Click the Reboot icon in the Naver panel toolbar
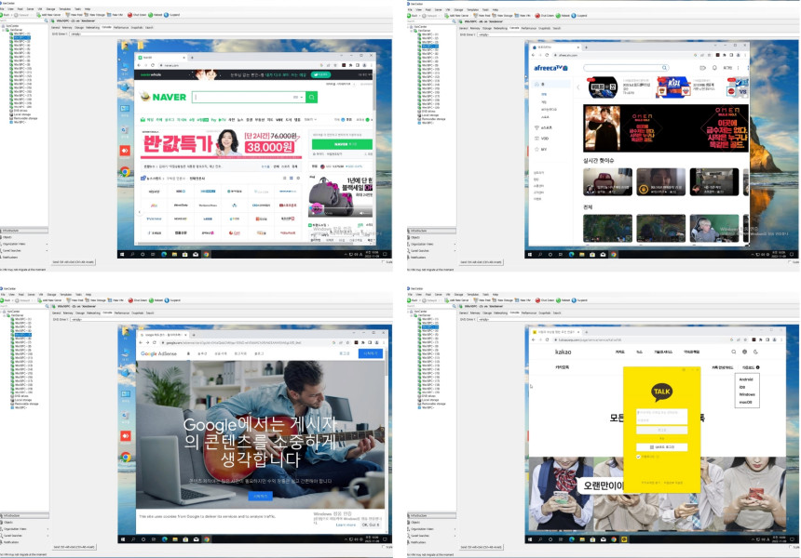801x558 pixels. [151, 15]
